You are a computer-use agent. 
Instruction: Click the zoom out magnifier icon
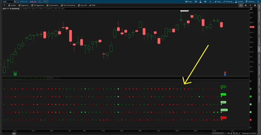pos(237,133)
